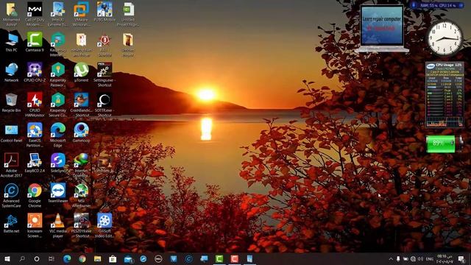Open the Action Center notifications icon

[461, 258]
